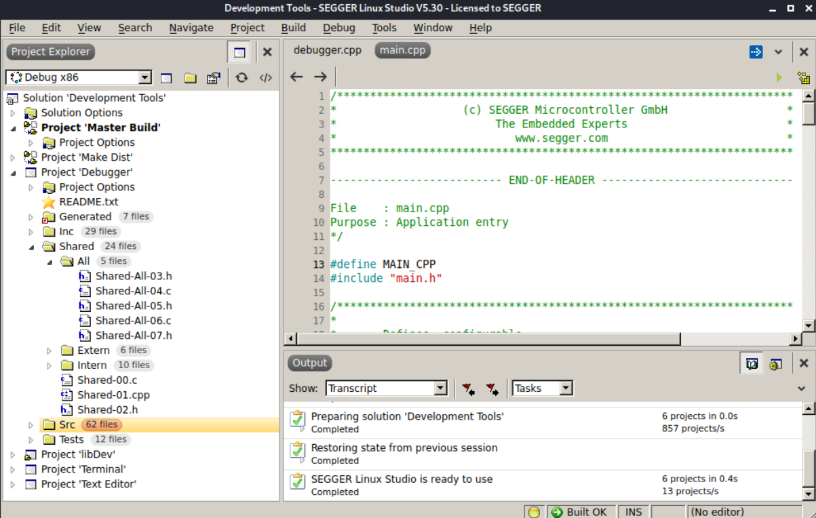Screen dimensions: 816x518
Task: Click the editor forward navigation arrow
Action: pyautogui.click(x=320, y=77)
